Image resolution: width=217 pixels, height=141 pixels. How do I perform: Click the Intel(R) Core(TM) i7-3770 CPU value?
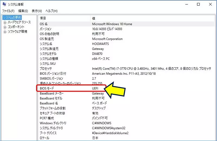click(x=152, y=69)
